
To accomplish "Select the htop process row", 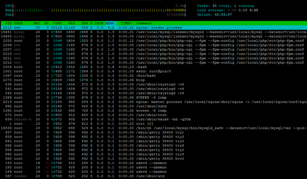I will pyautogui.click(x=153, y=80).
